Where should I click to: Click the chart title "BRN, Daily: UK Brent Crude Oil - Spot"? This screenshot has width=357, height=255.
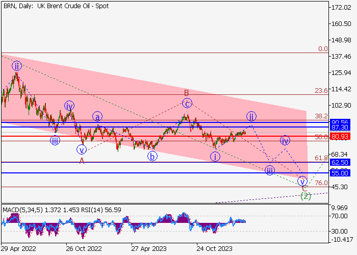point(56,6)
